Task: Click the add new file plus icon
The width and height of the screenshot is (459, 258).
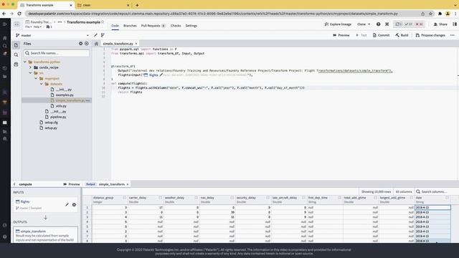Action: tap(87, 44)
